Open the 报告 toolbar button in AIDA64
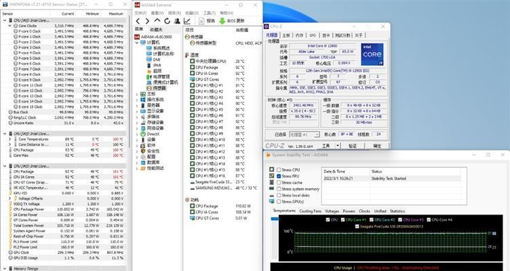The image size is (510, 271). pyautogui.click(x=207, y=21)
